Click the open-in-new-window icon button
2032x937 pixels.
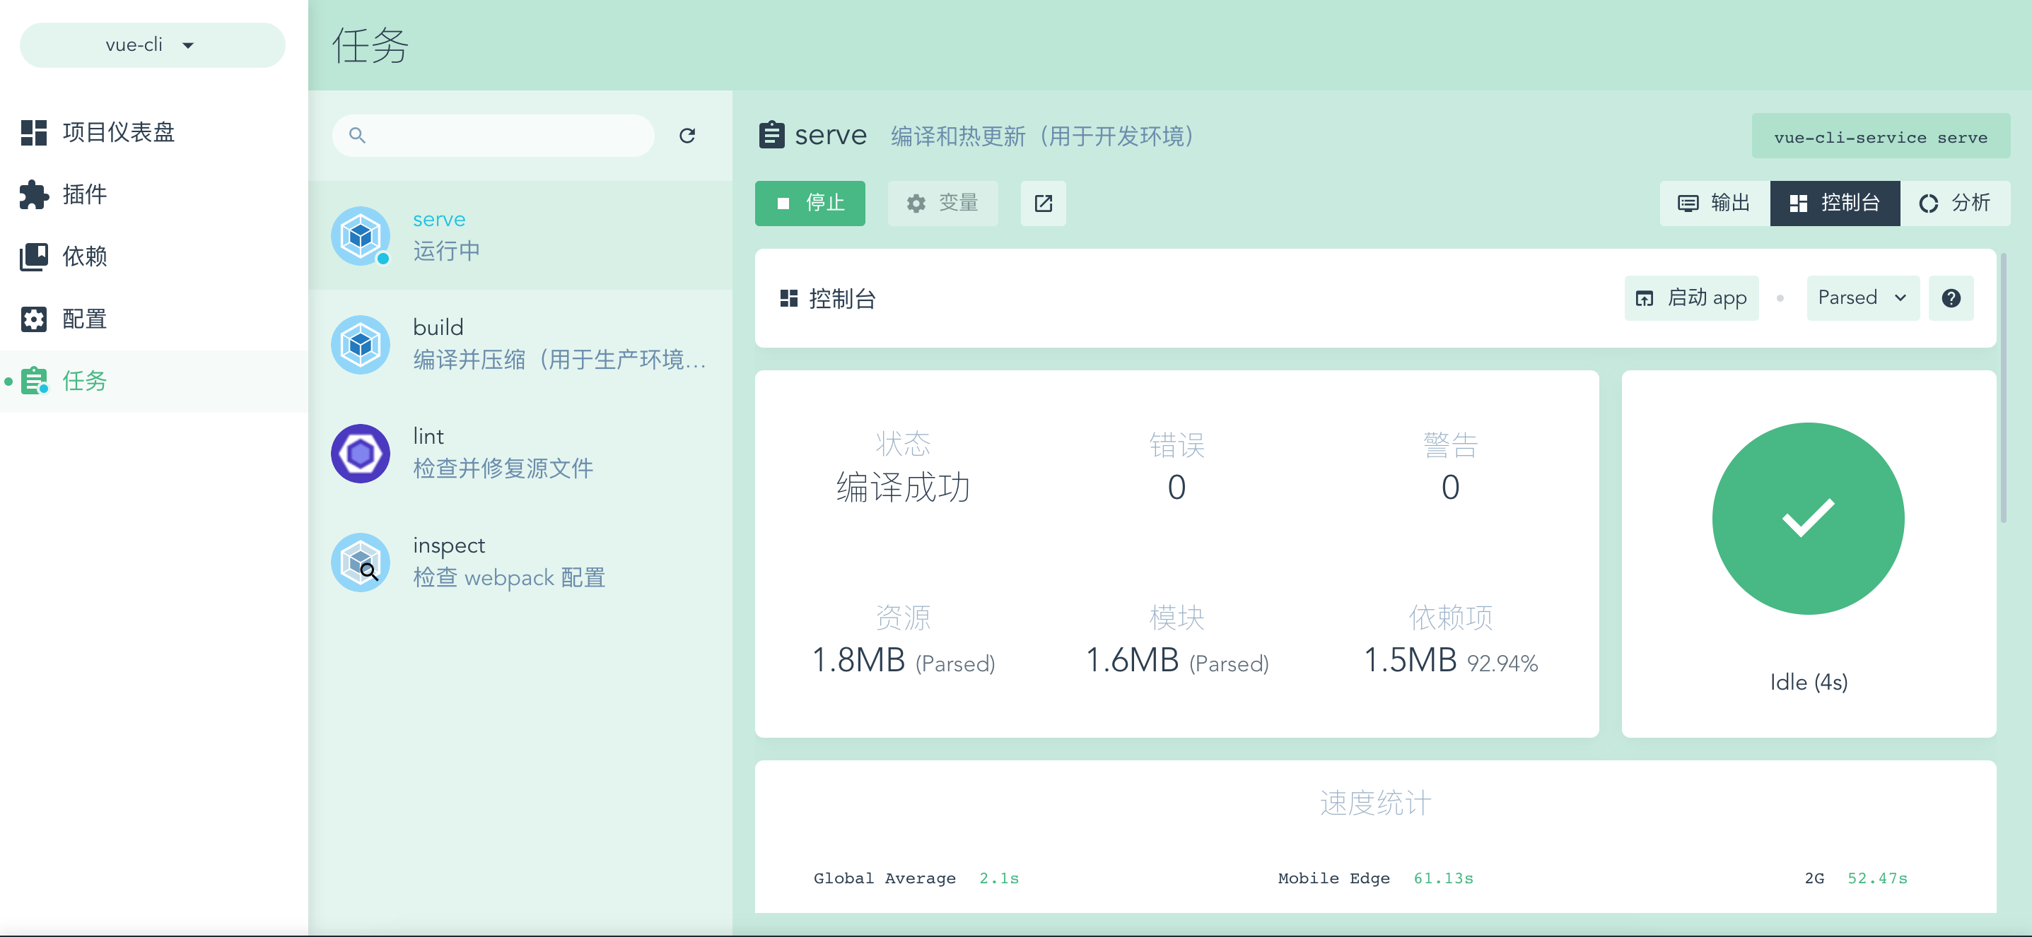pos(1043,204)
